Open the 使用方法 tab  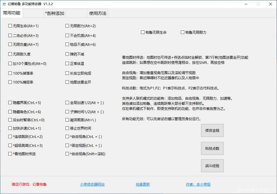(x=98, y=13)
